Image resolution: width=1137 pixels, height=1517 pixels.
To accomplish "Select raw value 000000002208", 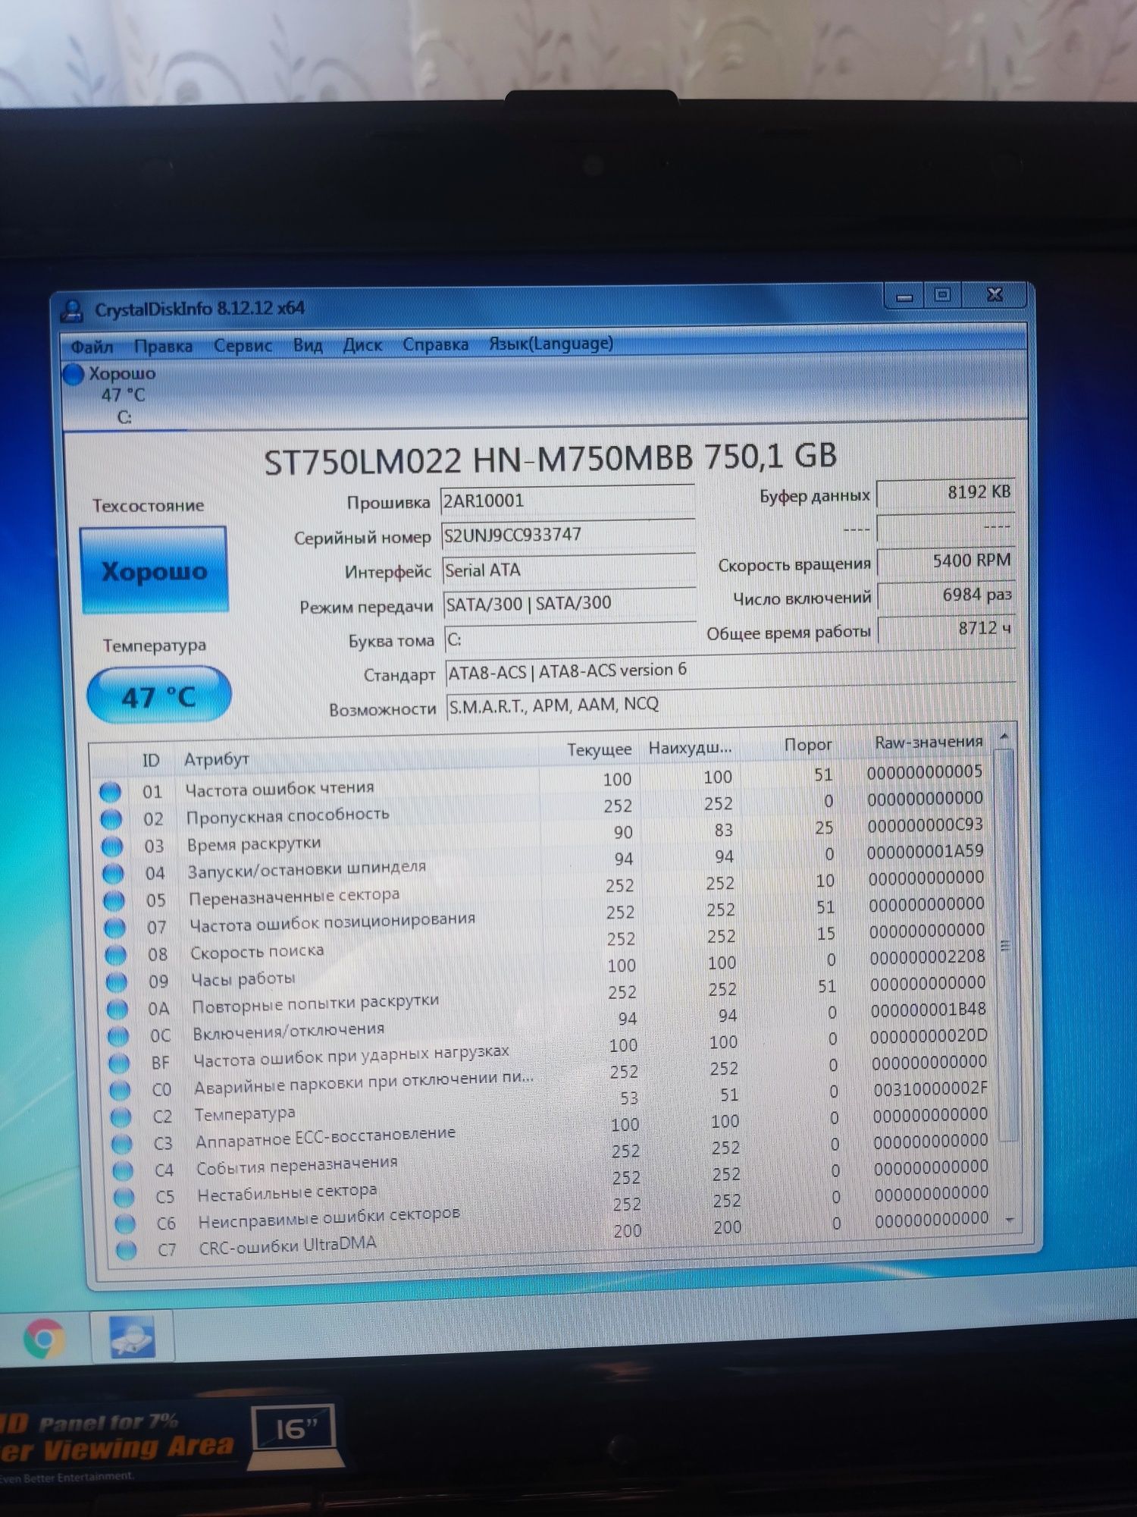I will pyautogui.click(x=927, y=956).
